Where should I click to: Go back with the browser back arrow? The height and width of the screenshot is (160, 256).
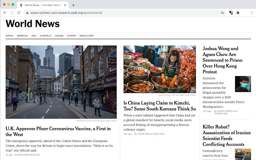click(x=5, y=13)
